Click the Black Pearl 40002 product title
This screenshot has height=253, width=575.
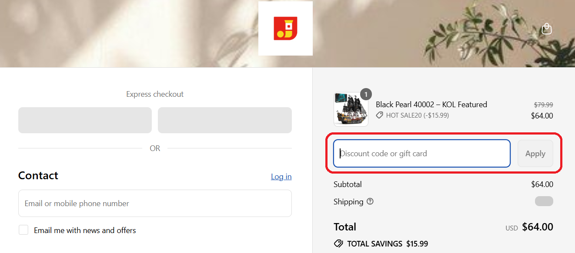(431, 105)
